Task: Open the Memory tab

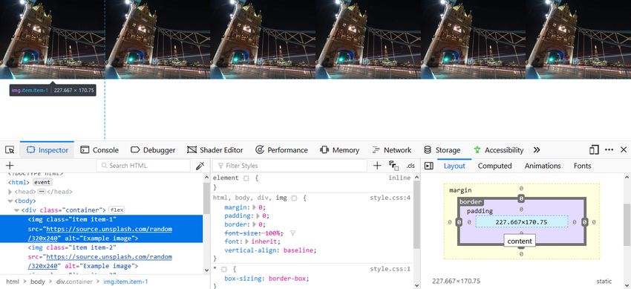Action: point(340,150)
